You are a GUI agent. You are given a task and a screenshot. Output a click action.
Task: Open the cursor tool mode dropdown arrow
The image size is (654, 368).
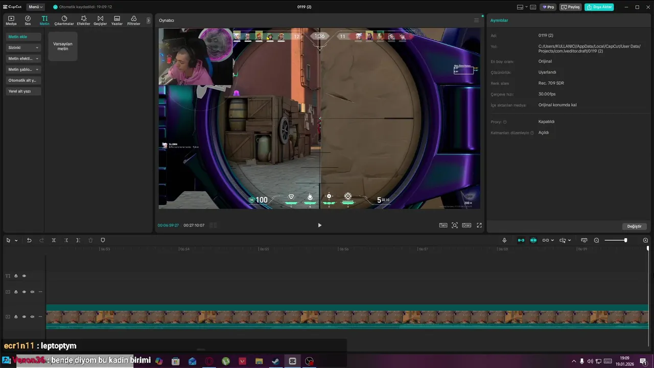(x=16, y=241)
